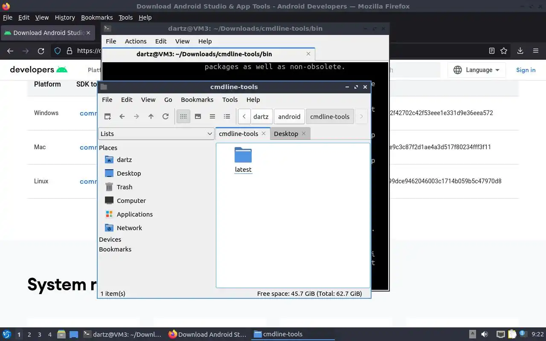The image size is (546, 341).
Task: Open terminal File menu
Action: click(x=111, y=41)
